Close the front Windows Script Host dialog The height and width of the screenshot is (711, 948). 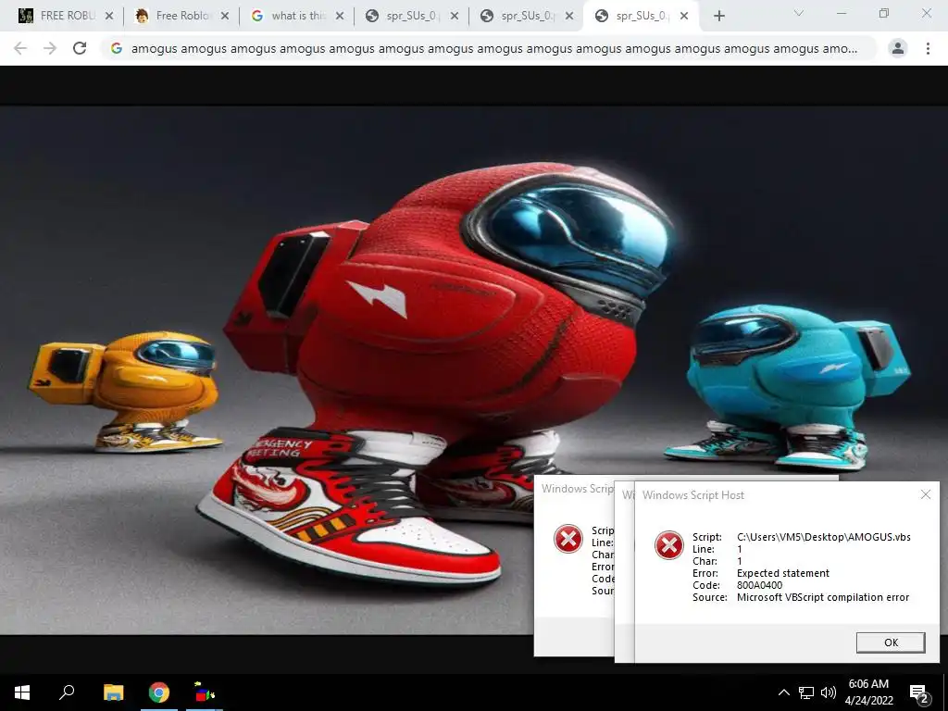point(926,494)
